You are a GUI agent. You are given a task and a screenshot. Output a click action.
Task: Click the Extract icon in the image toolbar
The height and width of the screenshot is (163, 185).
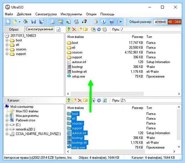[93, 29]
